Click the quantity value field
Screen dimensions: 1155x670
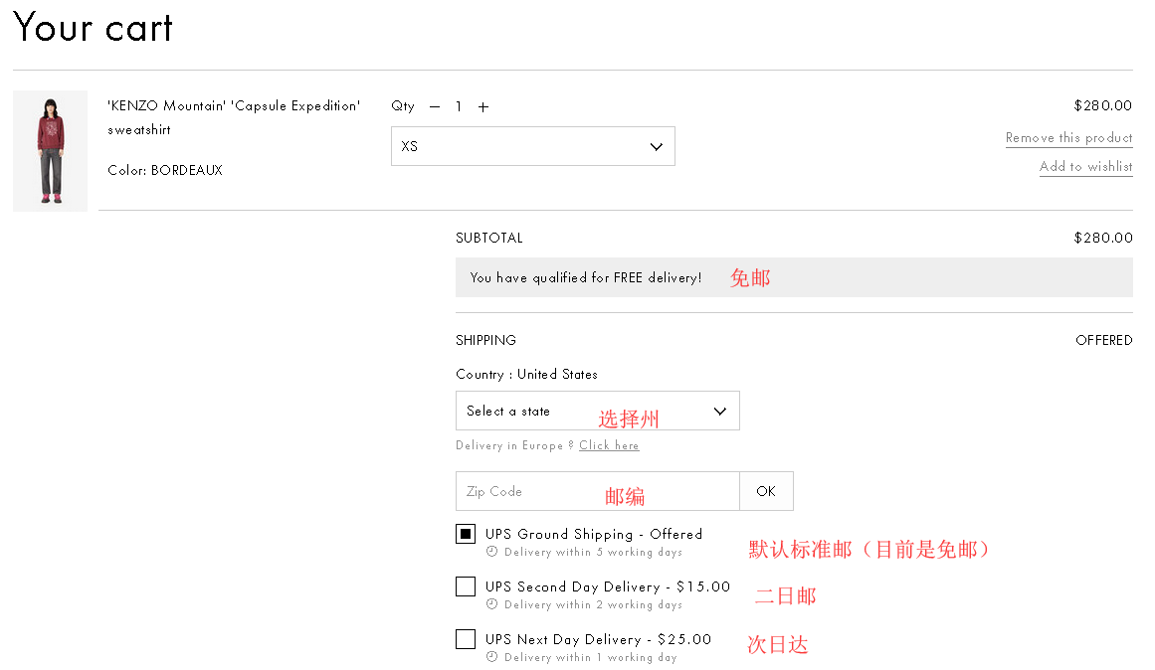click(x=459, y=107)
